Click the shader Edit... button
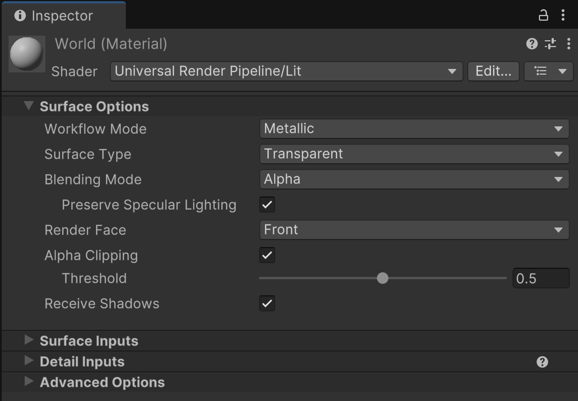 pyautogui.click(x=493, y=71)
